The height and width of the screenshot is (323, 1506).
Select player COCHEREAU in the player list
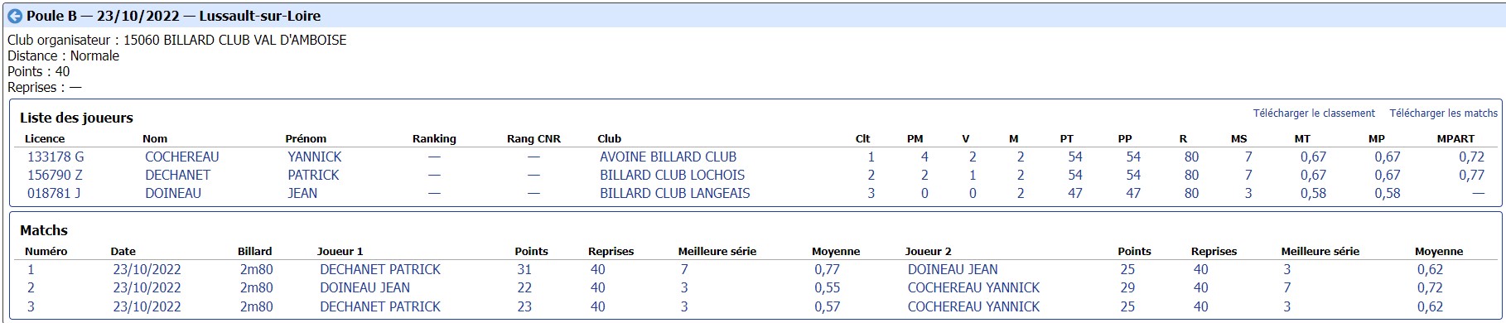182,157
